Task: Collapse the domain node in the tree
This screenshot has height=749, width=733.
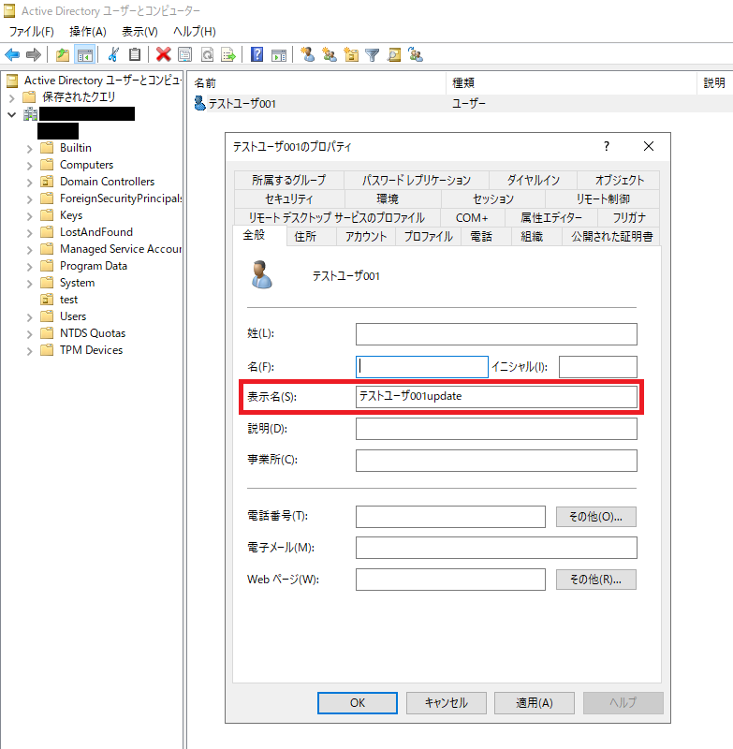Action: [12, 114]
